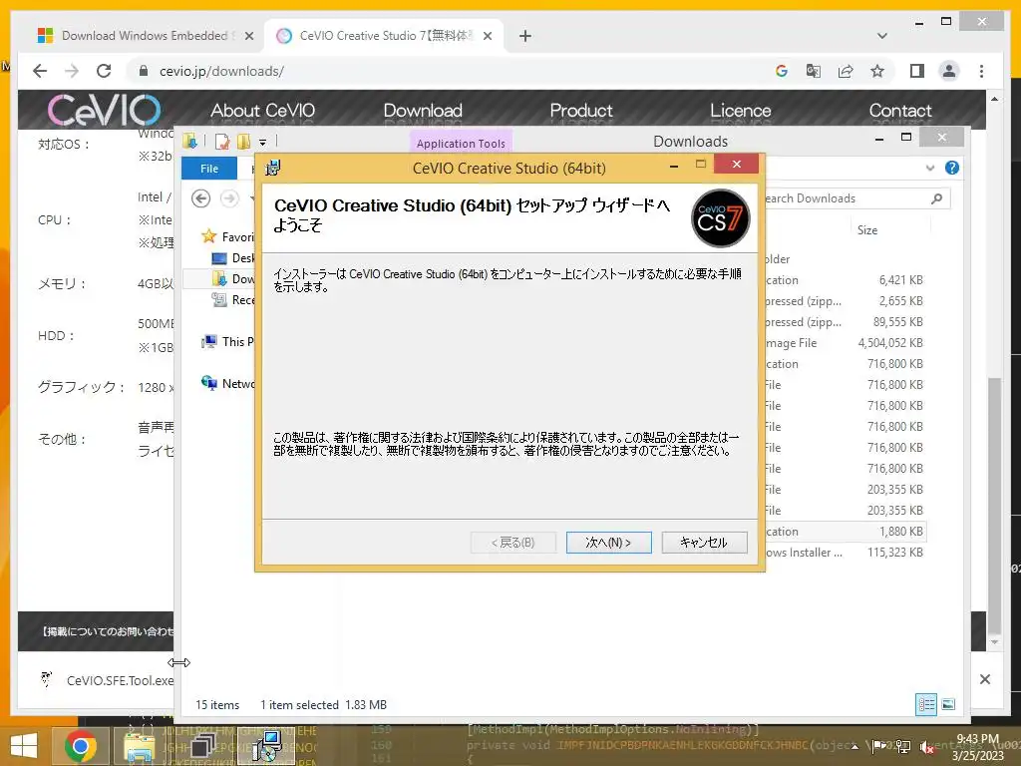
Task: Select the 115,323 KB Windows Installer row
Action: [x=845, y=553]
